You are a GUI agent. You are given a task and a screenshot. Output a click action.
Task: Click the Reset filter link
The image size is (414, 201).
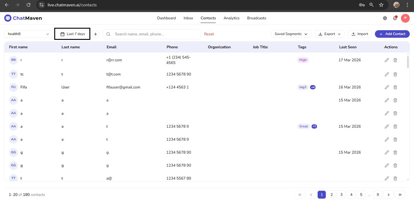(x=209, y=34)
